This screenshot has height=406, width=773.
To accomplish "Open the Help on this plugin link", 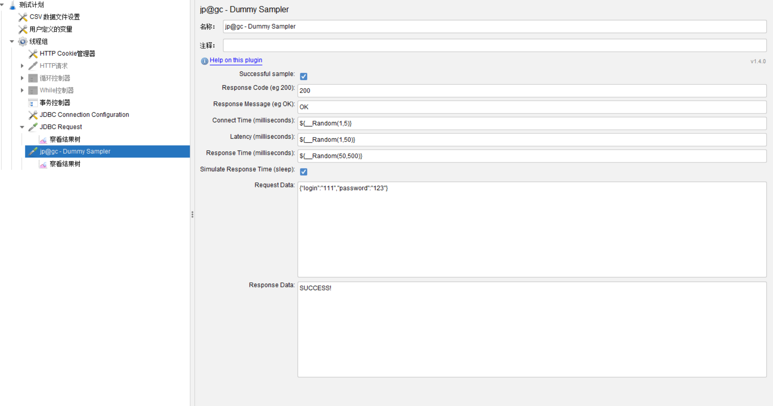I will pos(236,60).
